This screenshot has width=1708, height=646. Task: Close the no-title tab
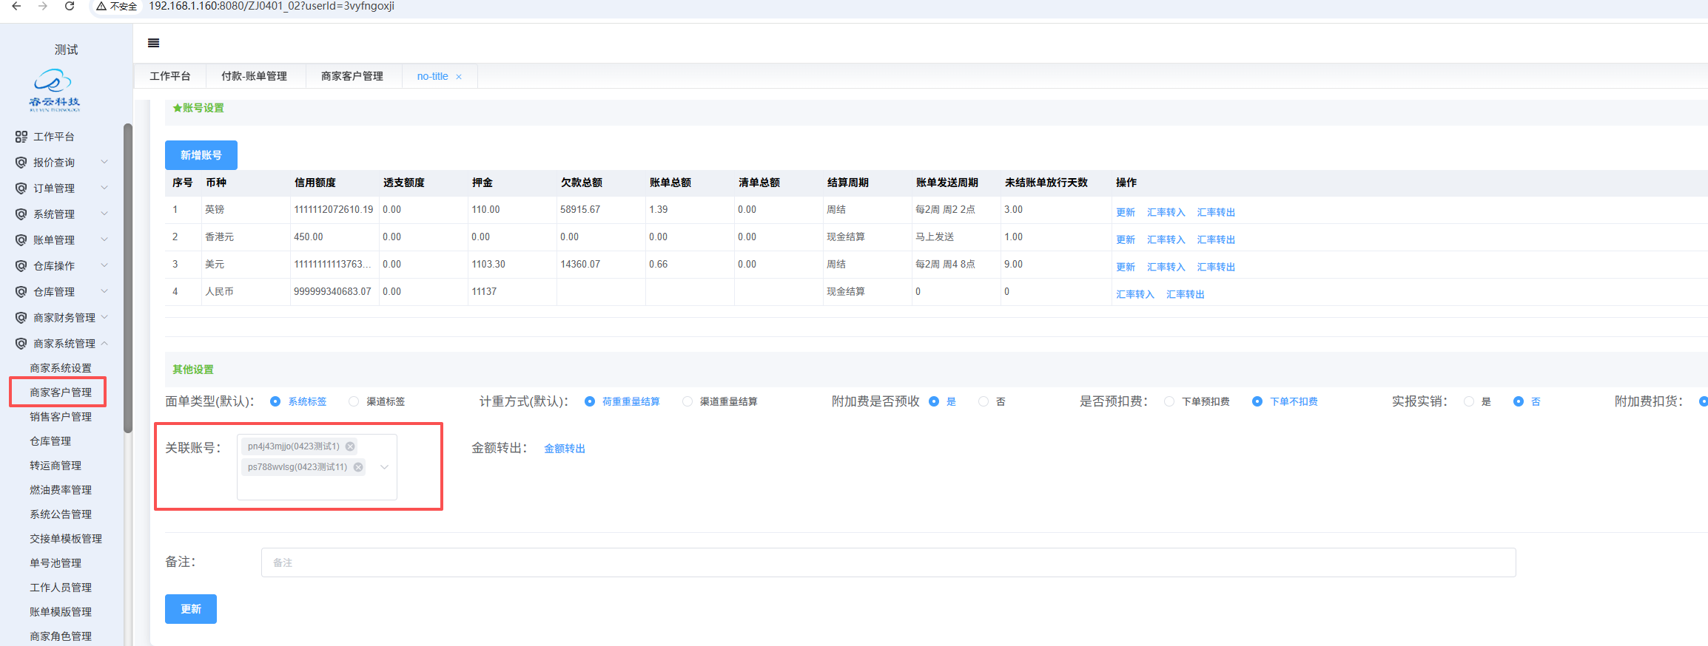coord(459,77)
